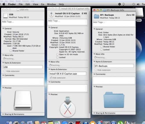Click the folder icon in EFI-Backups Info header

pos(97,16)
